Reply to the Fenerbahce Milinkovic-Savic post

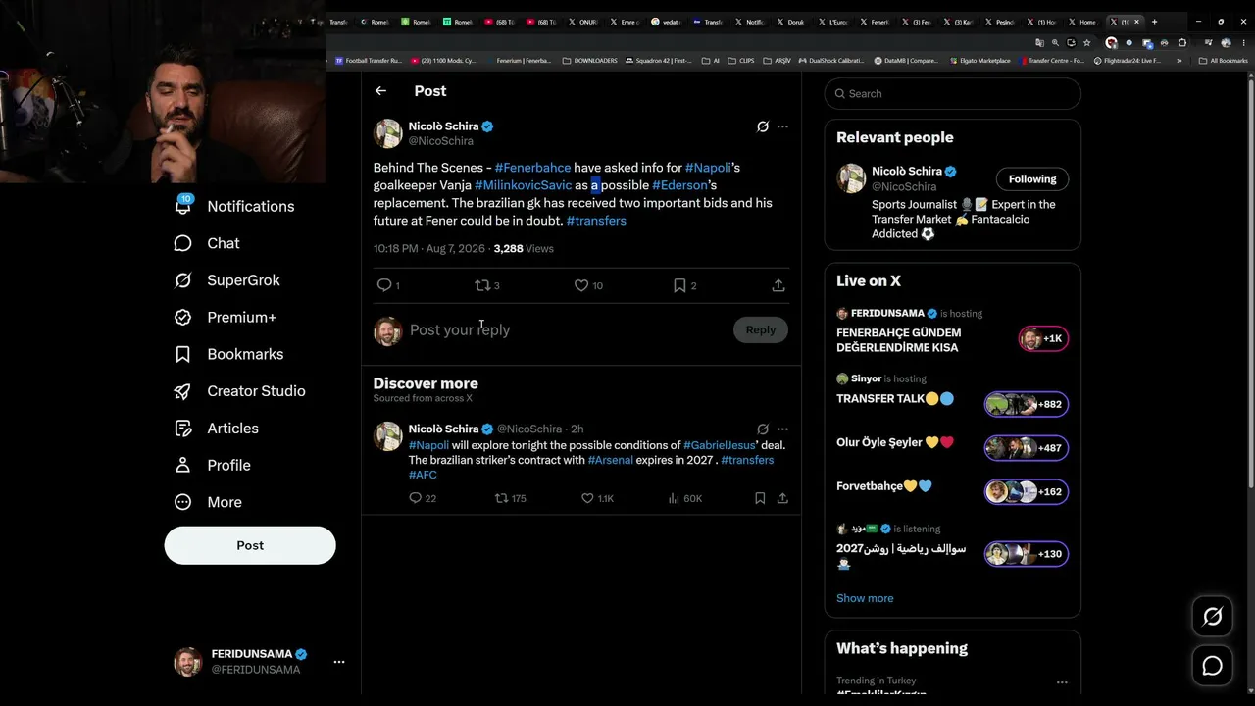click(x=384, y=285)
